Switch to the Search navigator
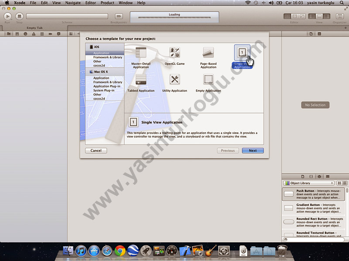This screenshot has width=349, height=261. coord(25,34)
